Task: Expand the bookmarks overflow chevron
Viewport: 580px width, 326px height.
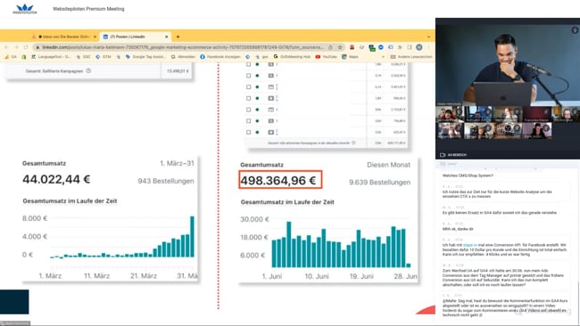Action: coord(383,57)
